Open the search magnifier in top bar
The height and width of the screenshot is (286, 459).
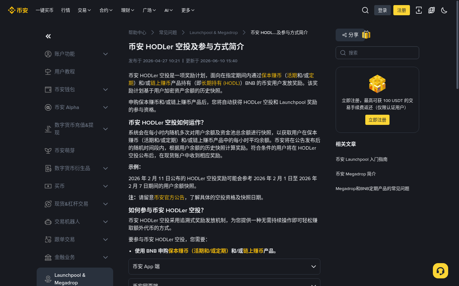click(x=365, y=10)
